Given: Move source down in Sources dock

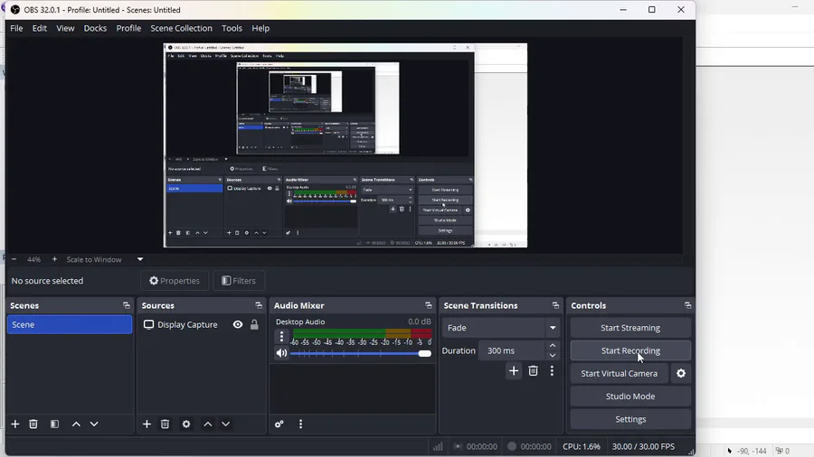Looking at the screenshot, I should (226, 424).
